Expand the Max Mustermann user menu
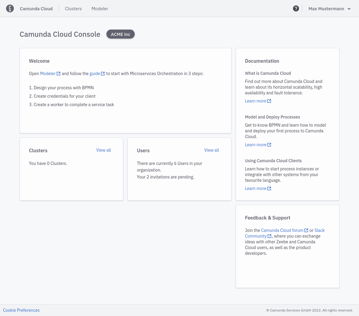The height and width of the screenshot is (316, 359). click(326, 9)
